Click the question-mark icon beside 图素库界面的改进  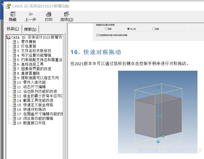14,69
